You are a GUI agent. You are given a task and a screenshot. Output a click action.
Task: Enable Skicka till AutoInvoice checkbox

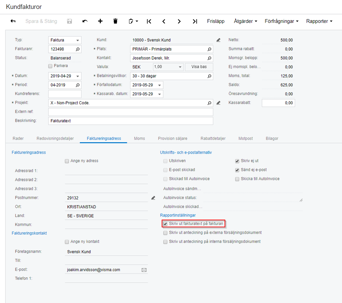(x=237, y=179)
